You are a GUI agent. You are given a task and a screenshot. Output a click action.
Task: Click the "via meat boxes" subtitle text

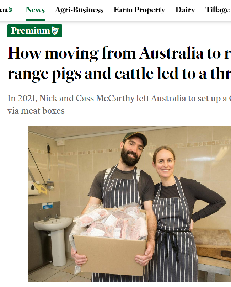pos(36,111)
